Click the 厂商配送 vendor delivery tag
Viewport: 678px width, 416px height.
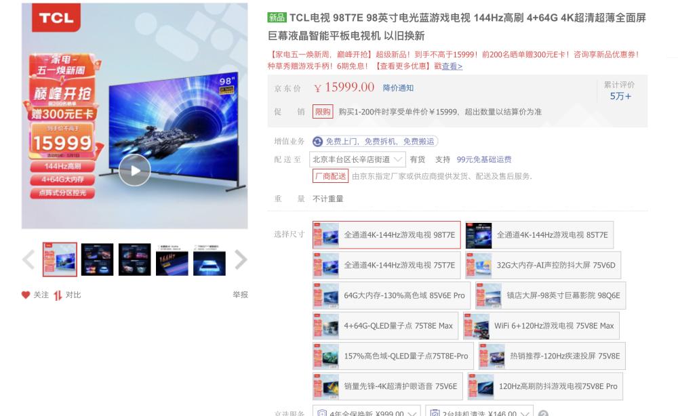point(330,176)
